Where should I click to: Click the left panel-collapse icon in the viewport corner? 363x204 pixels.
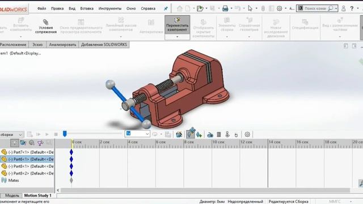345,46
